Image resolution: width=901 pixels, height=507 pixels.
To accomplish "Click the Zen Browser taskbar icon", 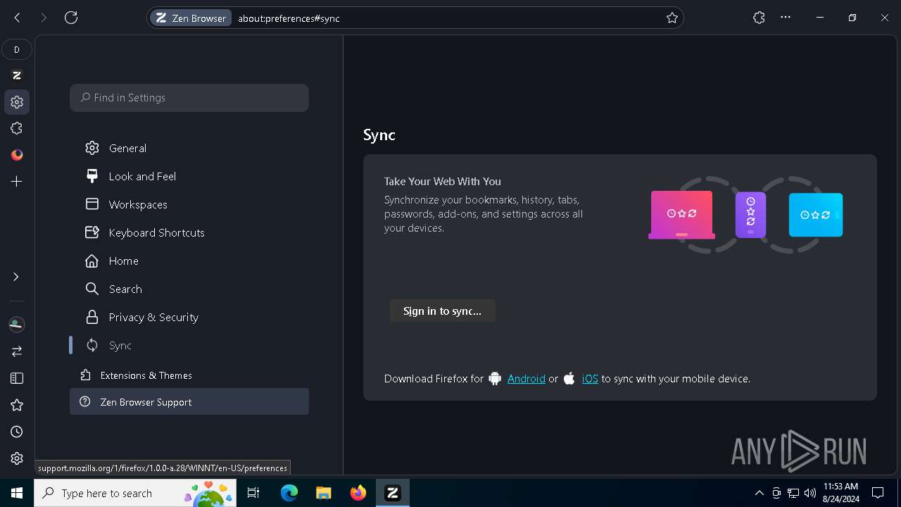I will pyautogui.click(x=393, y=493).
